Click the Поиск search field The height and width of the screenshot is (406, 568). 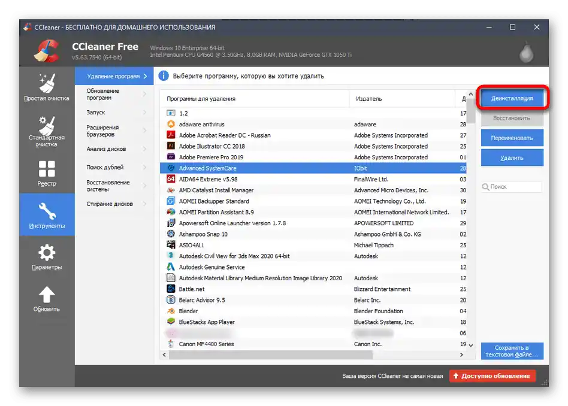(x=512, y=186)
